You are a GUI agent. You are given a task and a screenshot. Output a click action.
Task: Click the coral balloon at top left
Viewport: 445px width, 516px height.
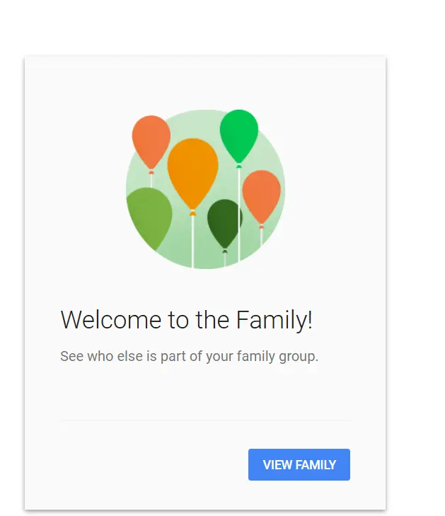click(151, 142)
